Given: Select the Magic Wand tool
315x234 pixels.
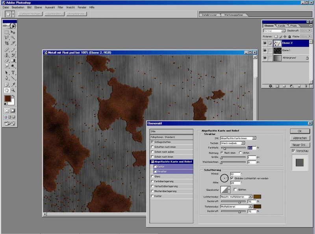Looking at the screenshot, I should pyautogui.click(x=13, y=37).
